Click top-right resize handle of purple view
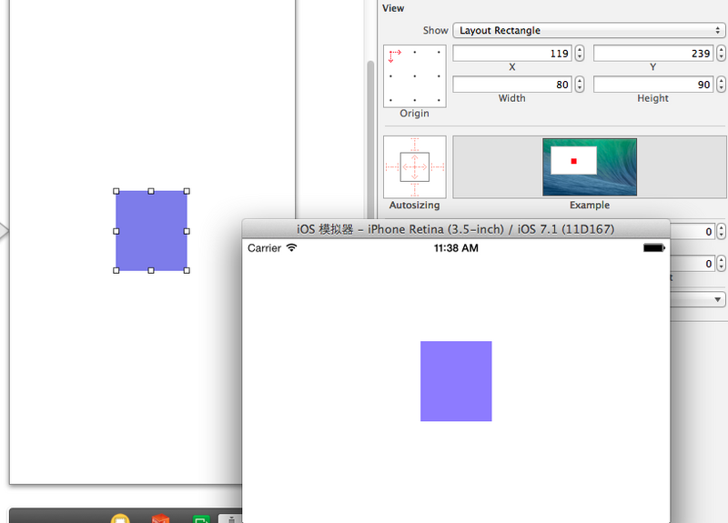This screenshot has height=523, width=728. click(187, 191)
